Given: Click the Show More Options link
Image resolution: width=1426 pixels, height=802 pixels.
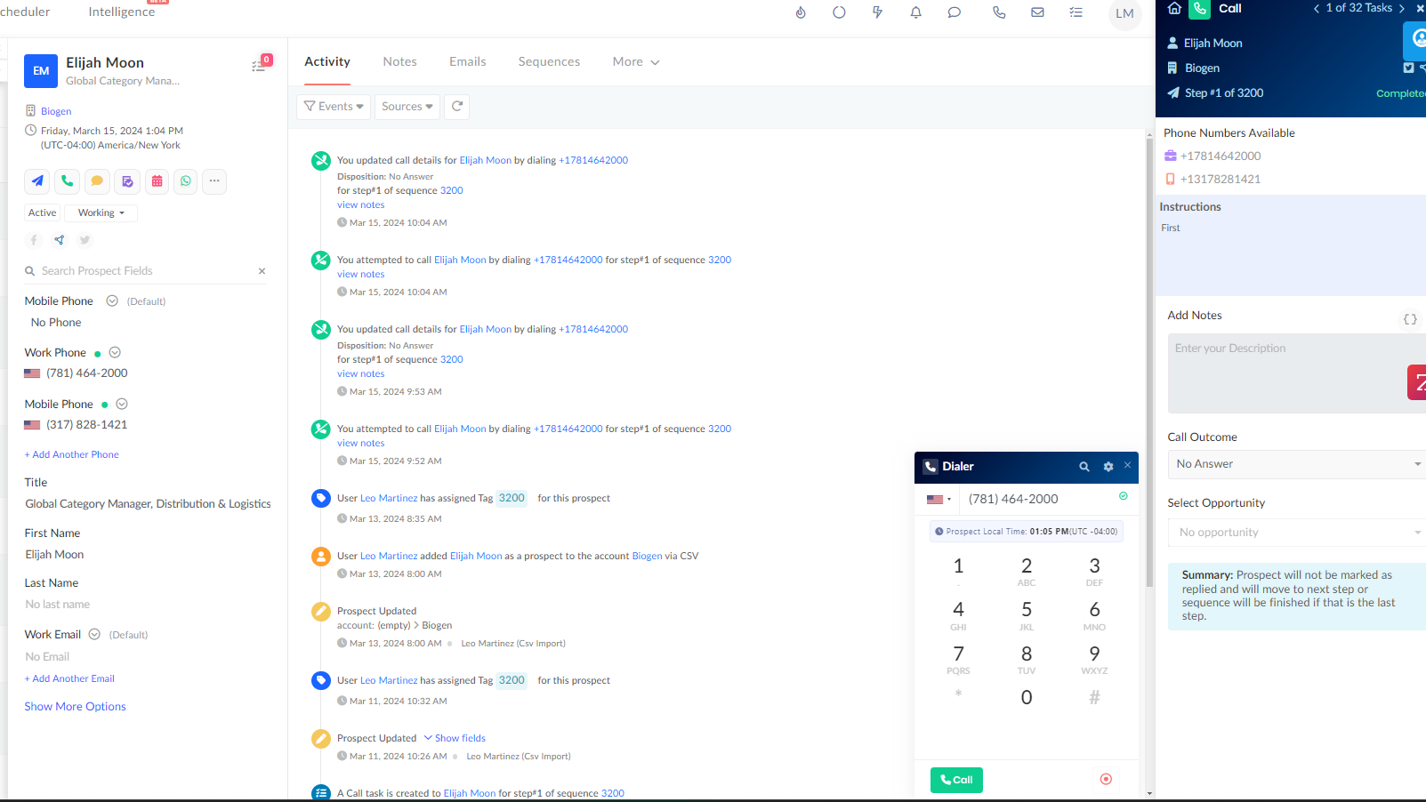Looking at the screenshot, I should pyautogui.click(x=76, y=707).
